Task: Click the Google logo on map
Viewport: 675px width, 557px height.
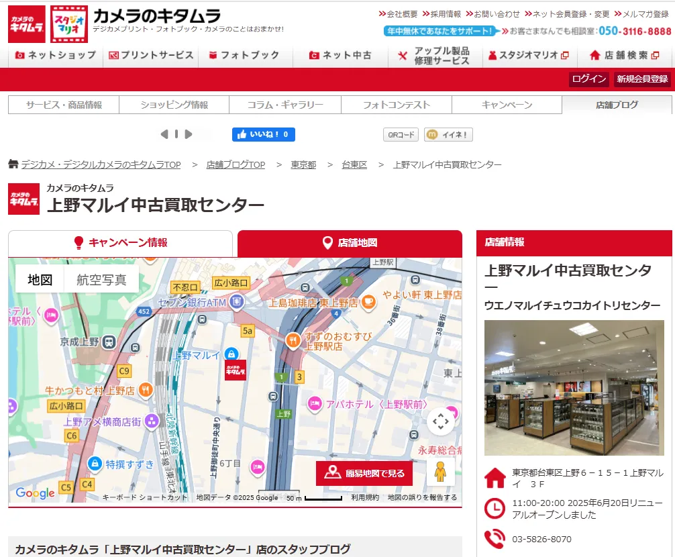Action: click(35, 493)
